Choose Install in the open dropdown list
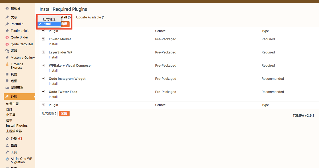This screenshot has width=319, height=168. [49, 24]
